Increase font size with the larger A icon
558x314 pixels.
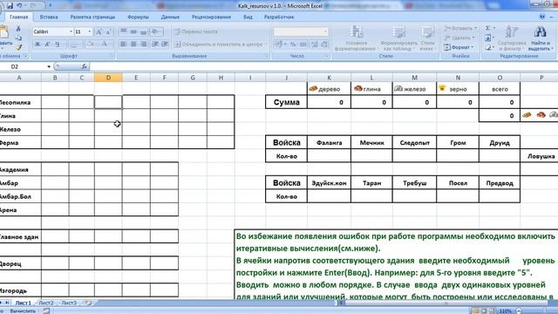[99, 31]
